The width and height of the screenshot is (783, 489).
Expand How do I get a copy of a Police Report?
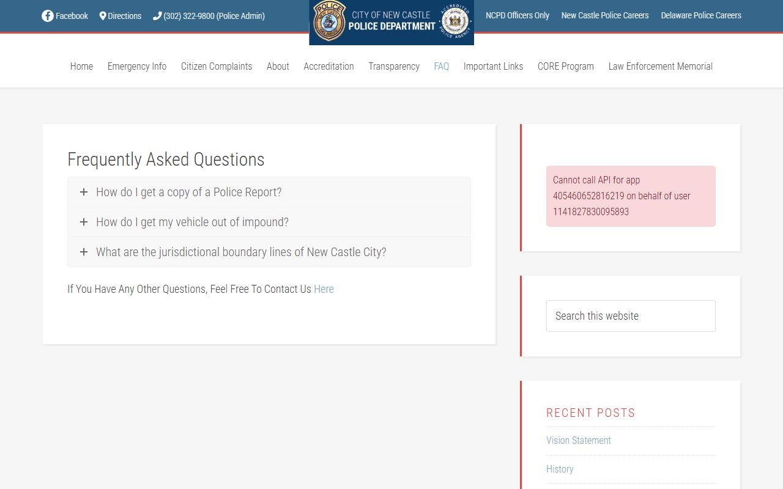tap(269, 192)
